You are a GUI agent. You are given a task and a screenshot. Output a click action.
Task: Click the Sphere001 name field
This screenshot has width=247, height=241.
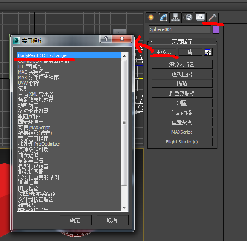[x=180, y=29]
